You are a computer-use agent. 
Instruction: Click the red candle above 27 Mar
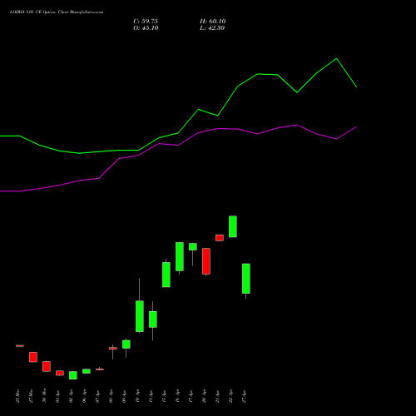[x=33, y=357]
